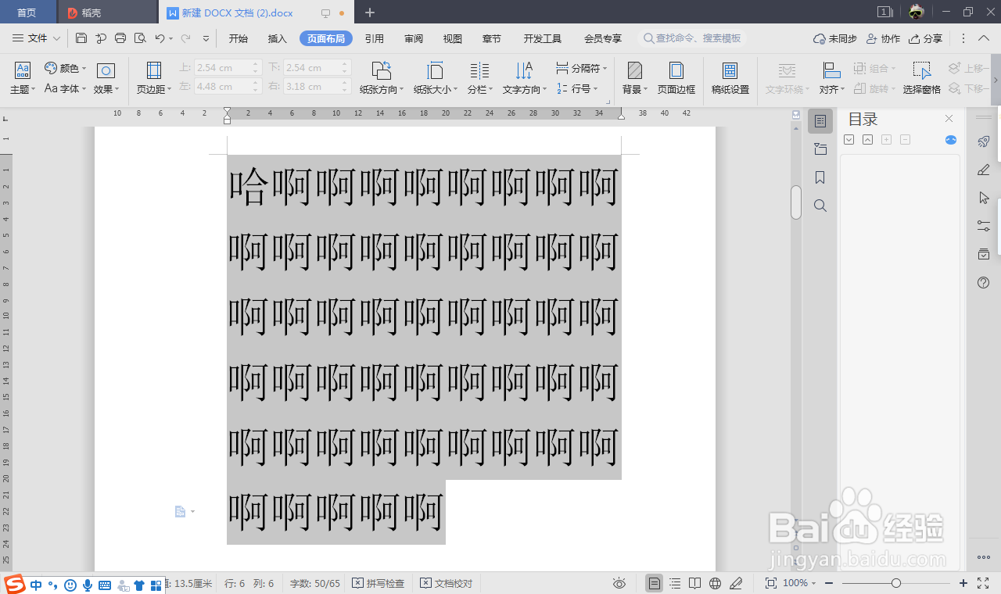Click the Sogou microphone voice input icon

[x=88, y=585]
